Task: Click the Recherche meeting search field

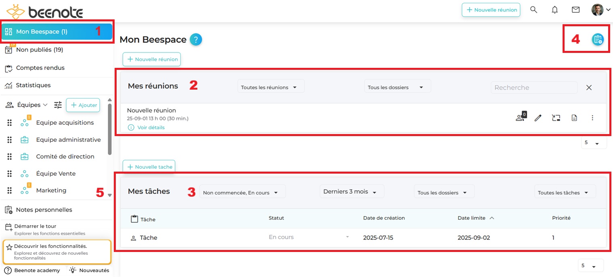Action: click(x=534, y=88)
